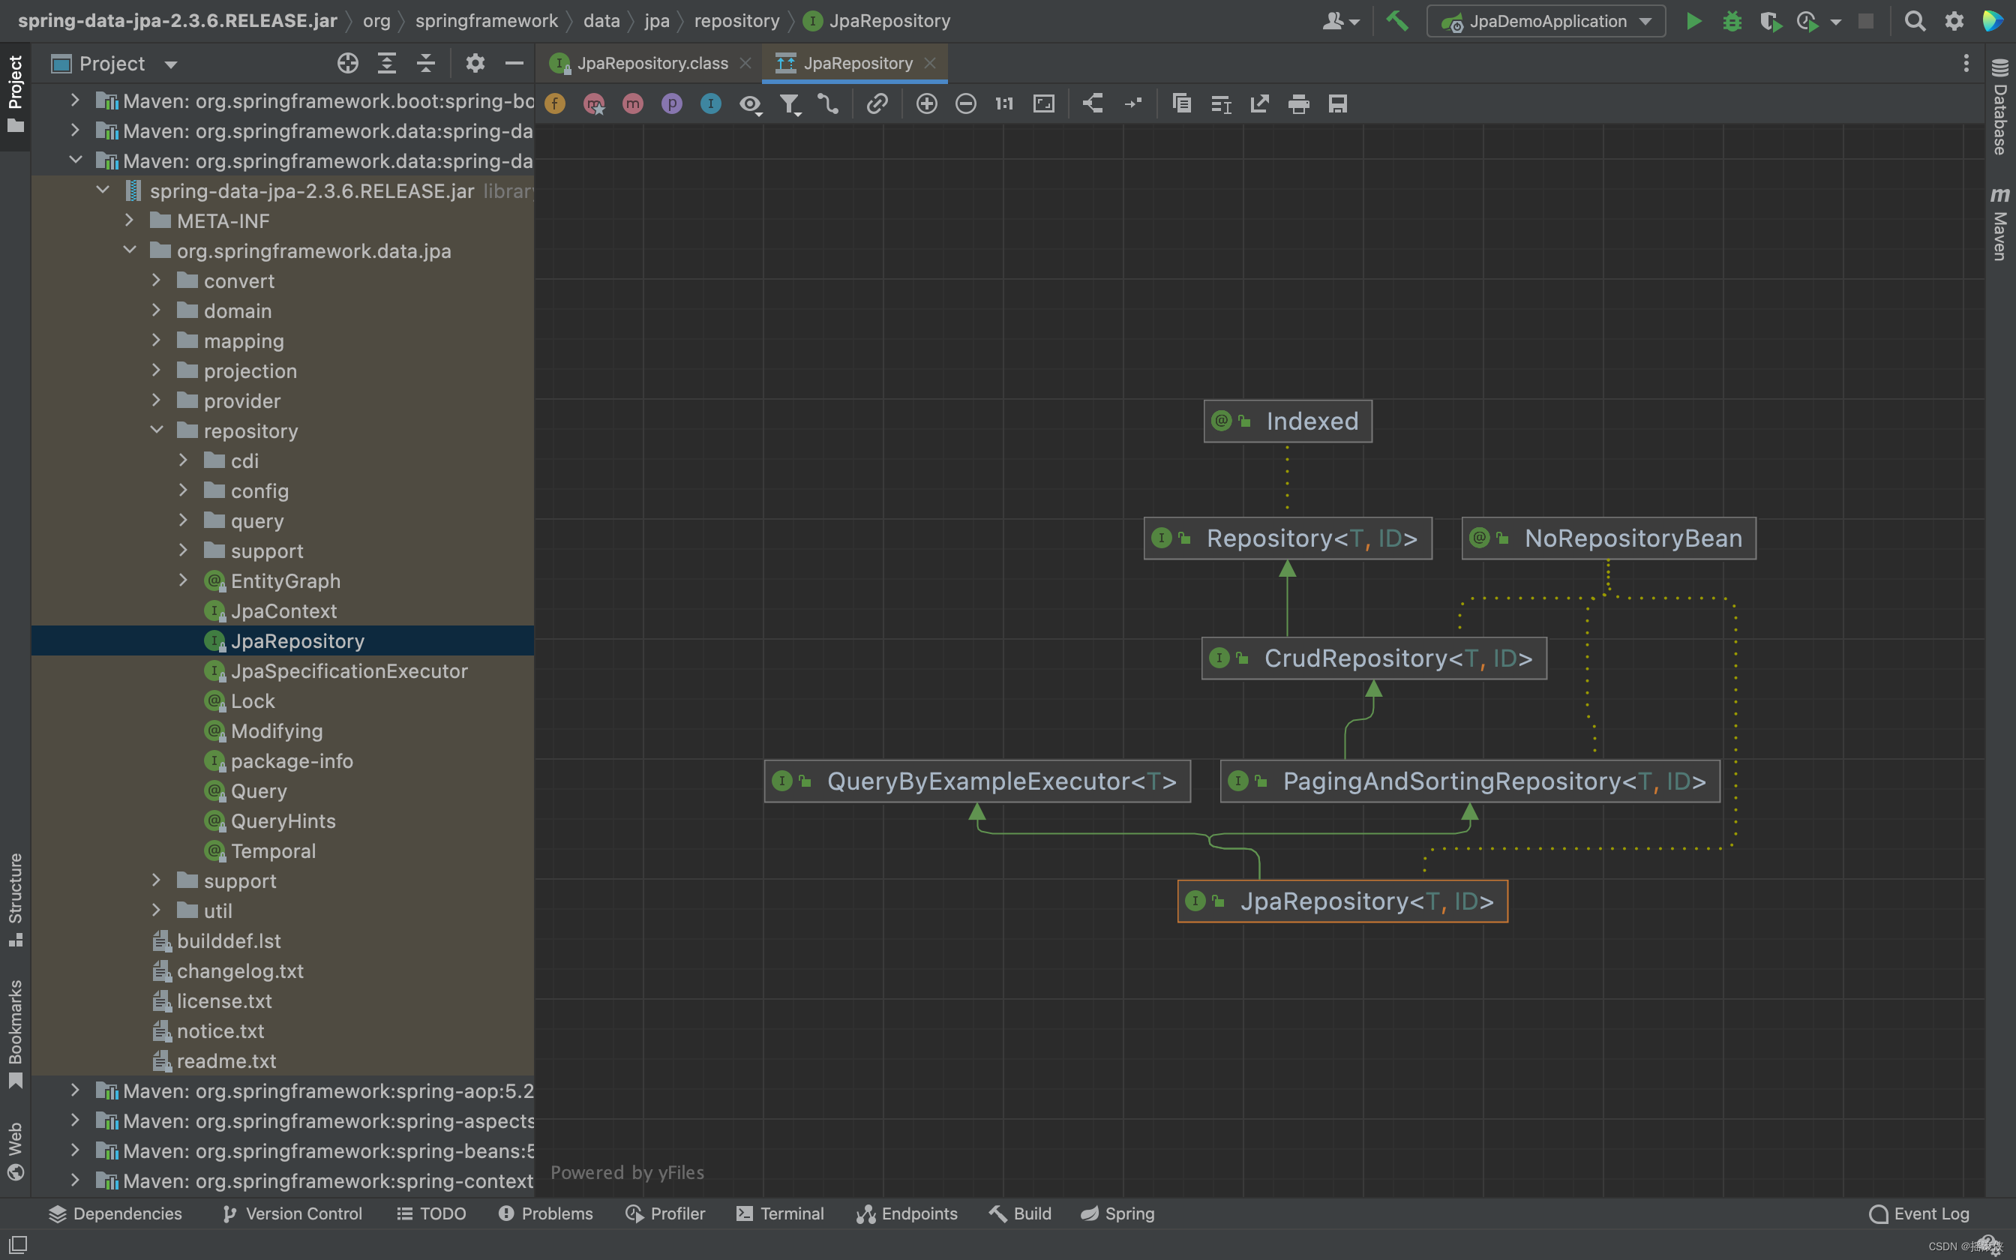Zoom out of the diagram
Viewport: 2016px width, 1260px height.
tap(965, 103)
